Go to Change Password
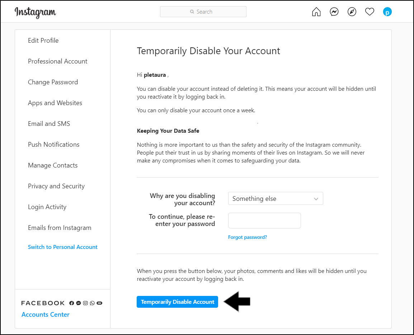The width and height of the screenshot is (414, 335). coord(53,82)
